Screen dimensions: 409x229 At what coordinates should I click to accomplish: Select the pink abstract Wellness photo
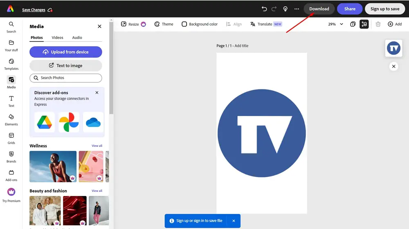91,167
